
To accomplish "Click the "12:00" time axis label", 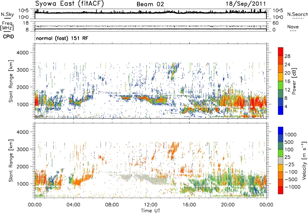I will (x=151, y=205).
